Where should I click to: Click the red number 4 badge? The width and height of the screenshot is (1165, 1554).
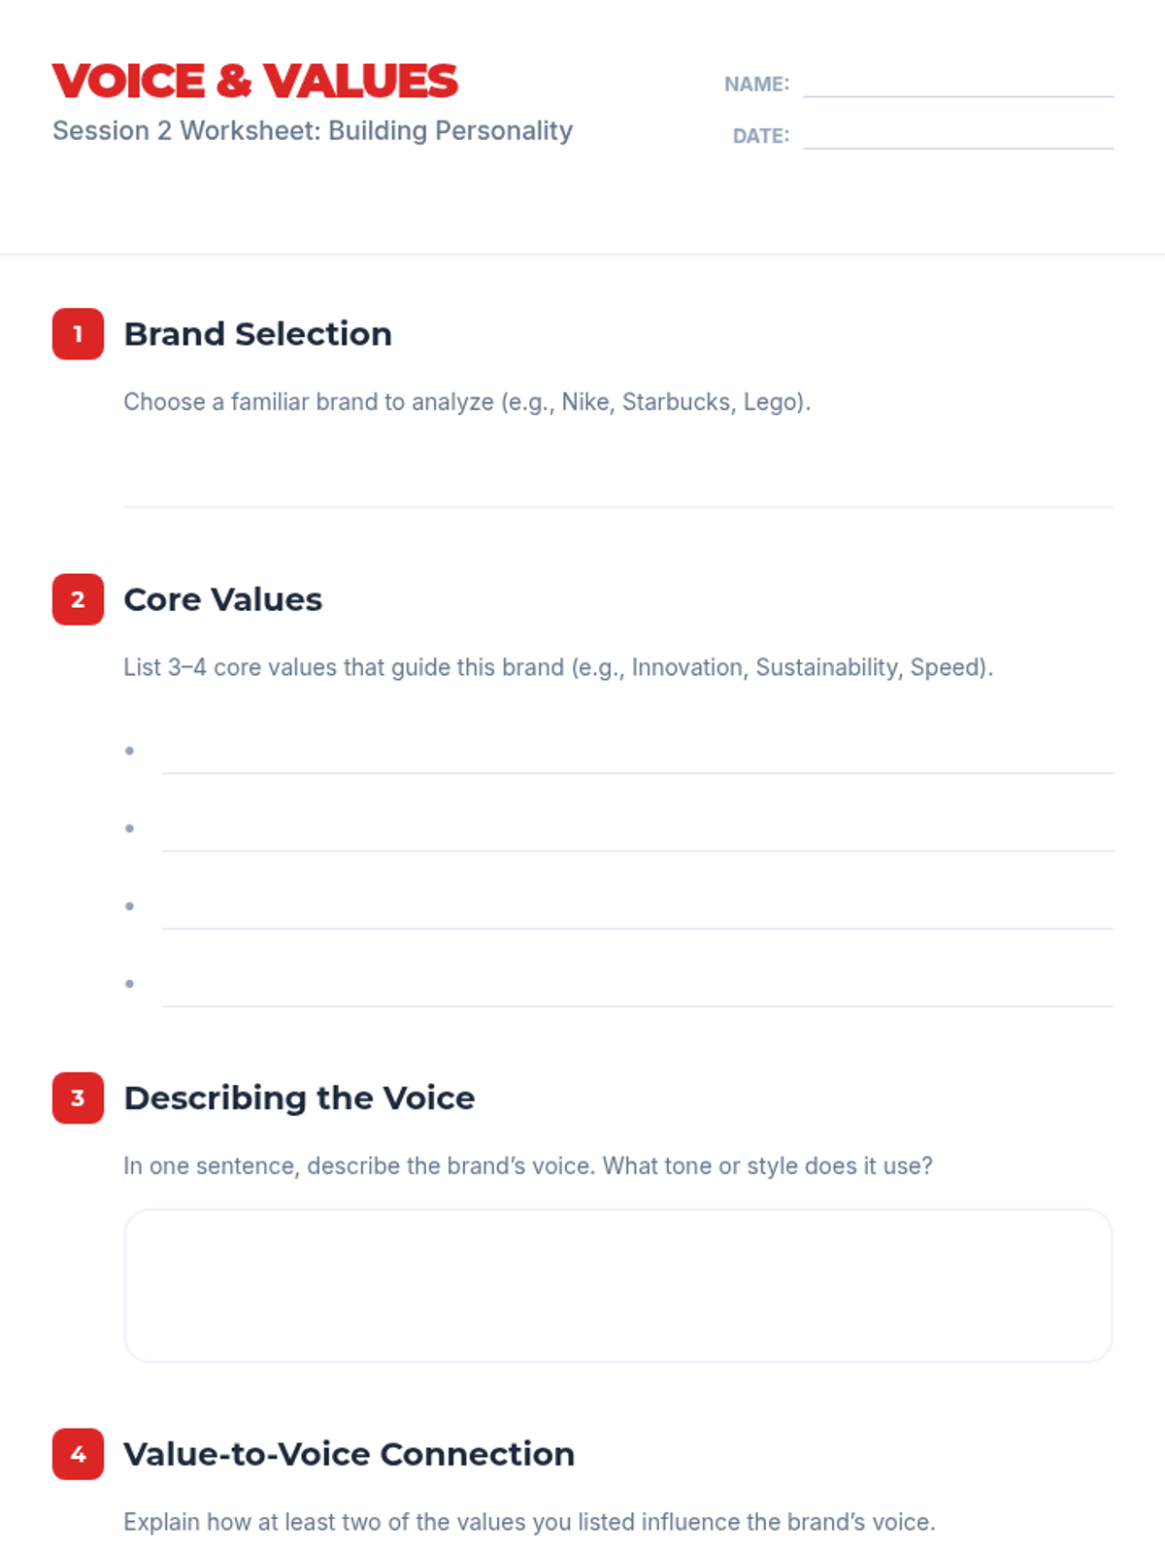[78, 1454]
